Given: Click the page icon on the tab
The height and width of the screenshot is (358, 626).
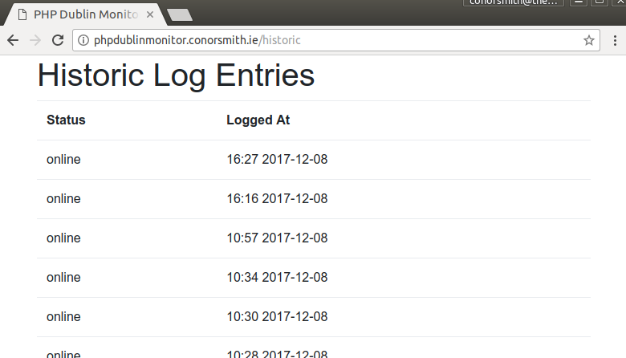Looking at the screenshot, I should [22, 14].
